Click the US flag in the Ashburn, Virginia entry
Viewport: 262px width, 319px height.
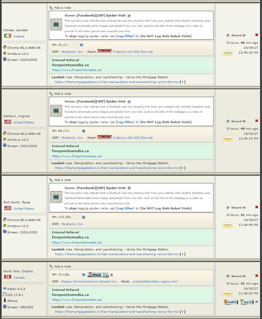click(8, 122)
